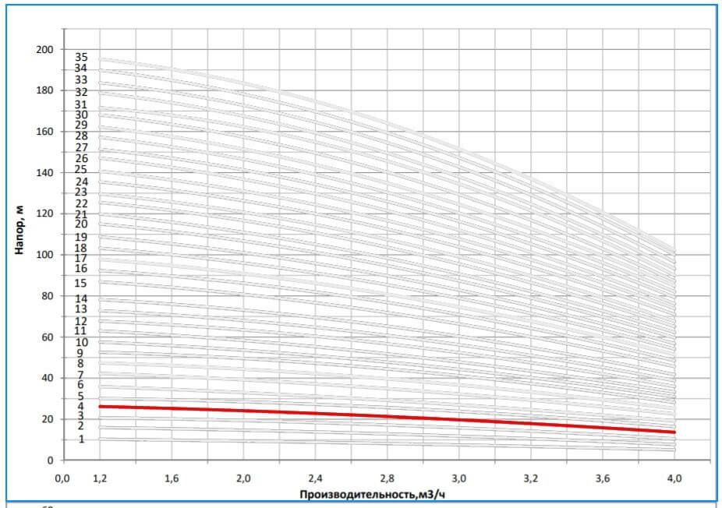This screenshot has width=722, height=508.
Task: Click curve label 30 near the left
Action: [81, 115]
